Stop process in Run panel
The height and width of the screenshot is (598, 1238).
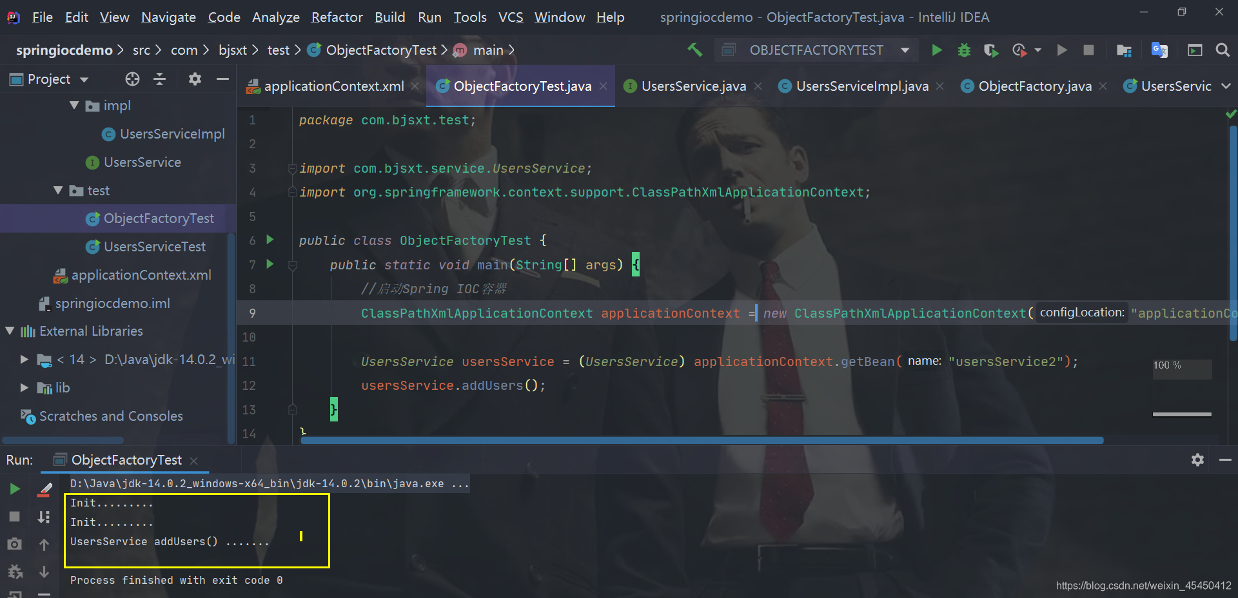tap(14, 516)
